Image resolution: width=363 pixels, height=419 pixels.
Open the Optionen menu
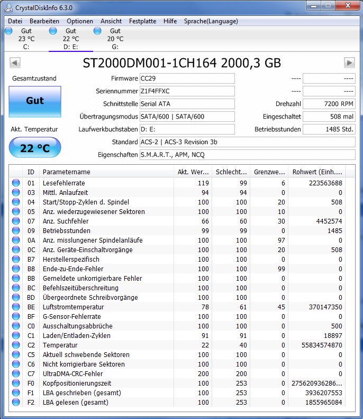[x=80, y=21]
